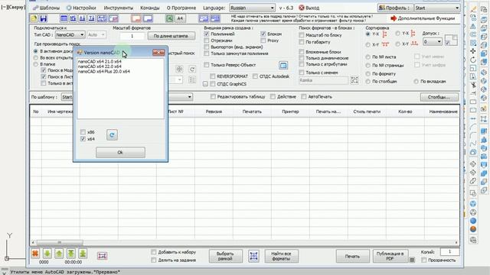The width and height of the screenshot is (490, 275).
Task: Open the По шаблону dropdown arrow
Action: click(189, 97)
